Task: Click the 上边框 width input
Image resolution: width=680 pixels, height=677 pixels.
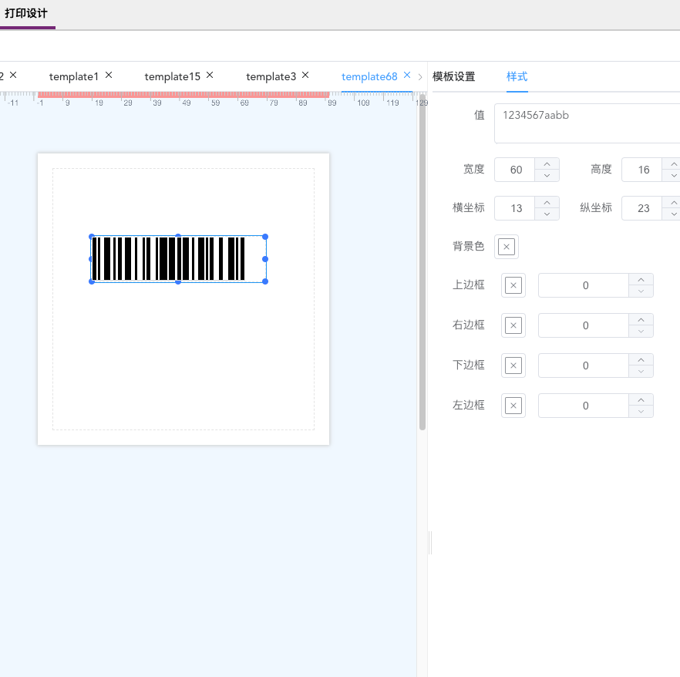Action: [584, 285]
